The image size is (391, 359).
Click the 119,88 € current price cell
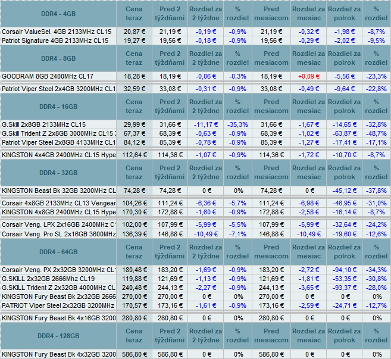134,279
